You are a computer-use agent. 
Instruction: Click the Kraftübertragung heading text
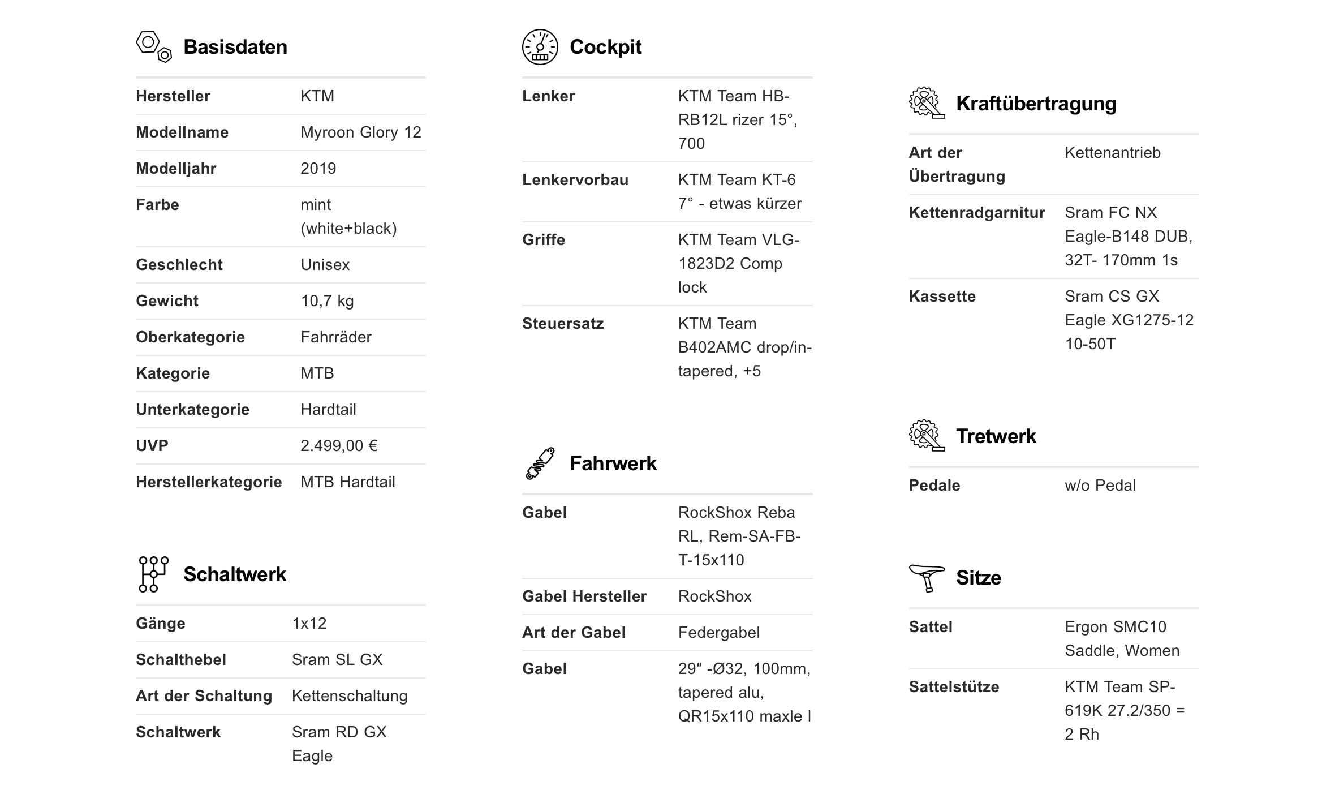(1036, 104)
